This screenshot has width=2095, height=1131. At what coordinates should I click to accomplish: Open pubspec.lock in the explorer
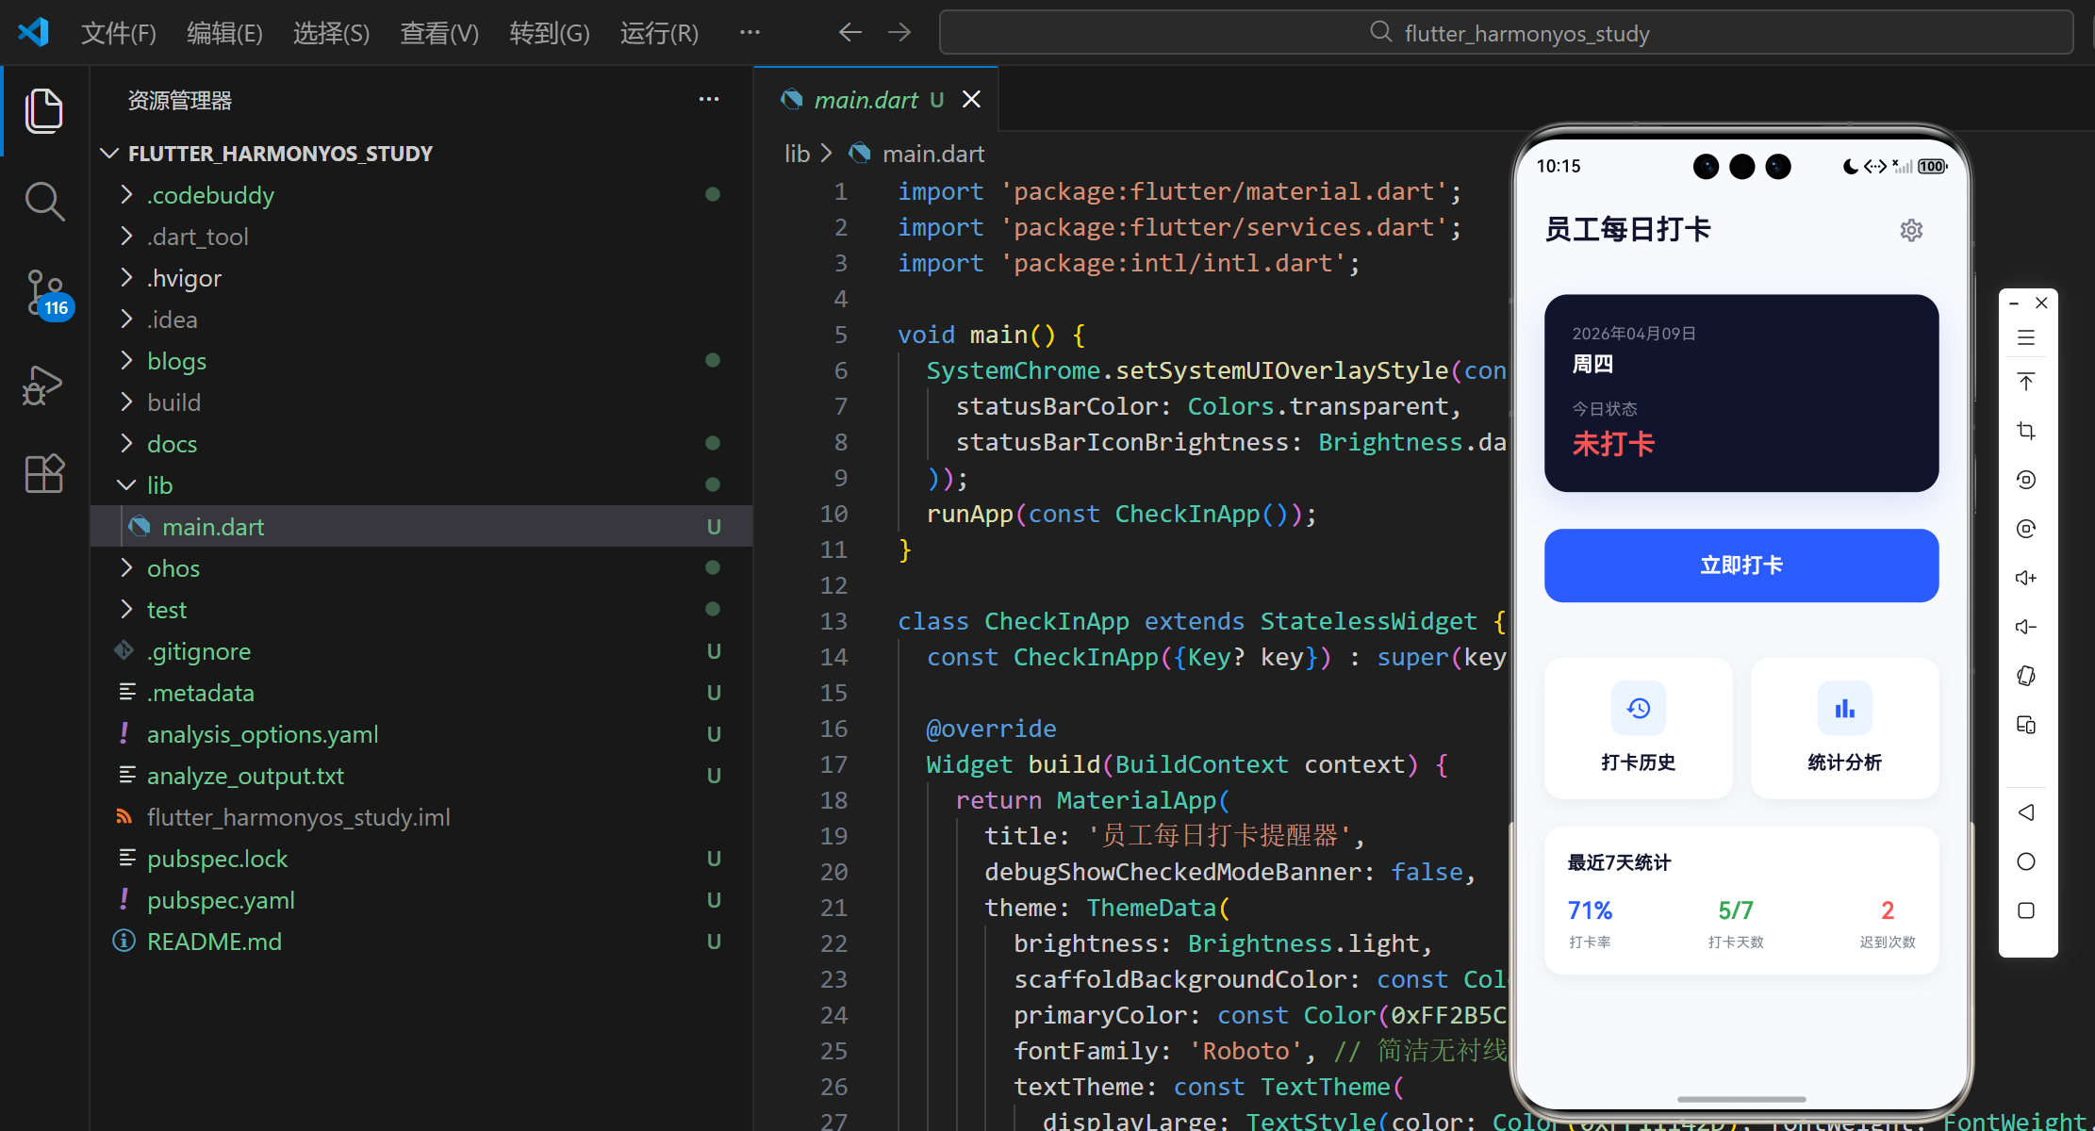[421, 859]
